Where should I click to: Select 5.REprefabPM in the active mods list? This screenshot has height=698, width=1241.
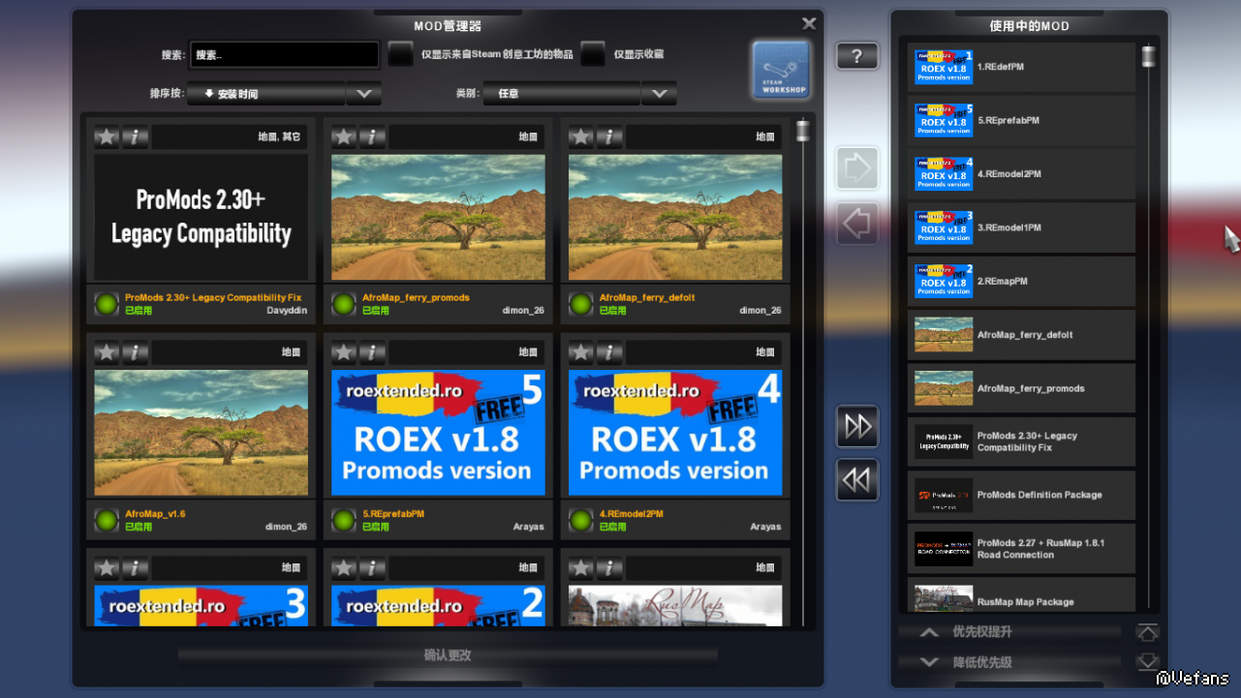coord(1021,121)
